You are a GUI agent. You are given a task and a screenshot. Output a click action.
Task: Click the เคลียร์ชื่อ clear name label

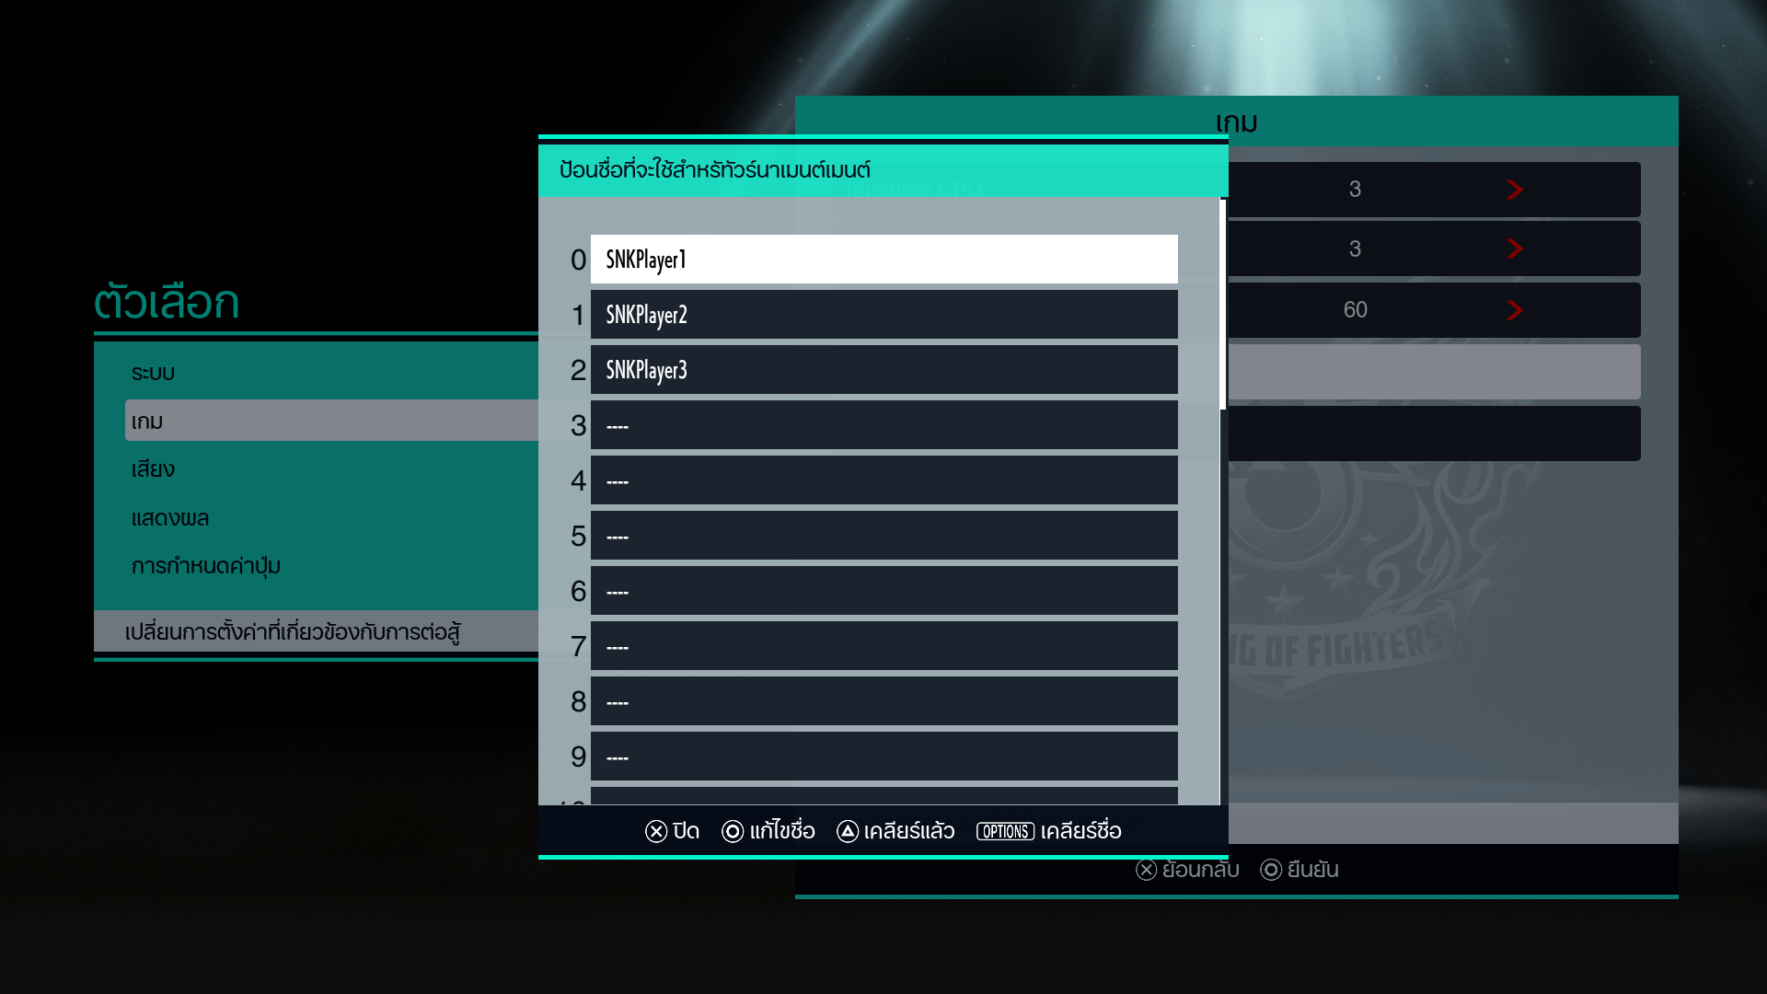1081,831
